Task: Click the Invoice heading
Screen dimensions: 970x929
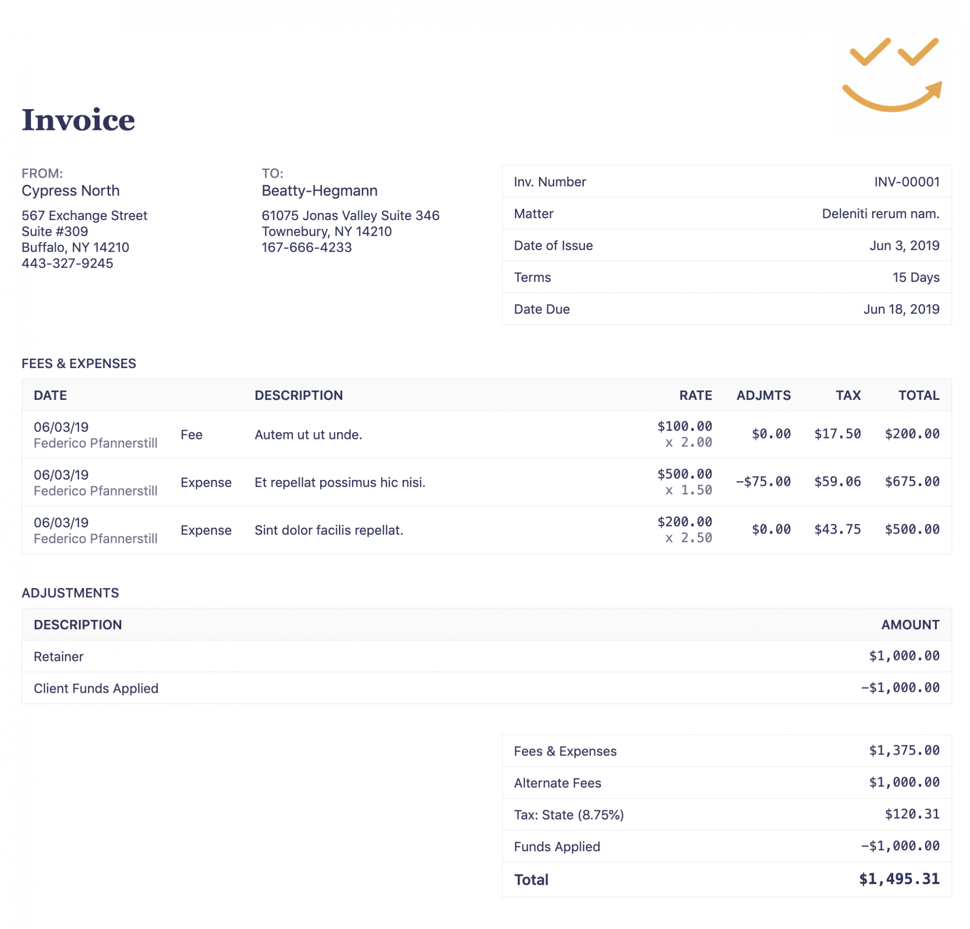Action: tap(78, 120)
